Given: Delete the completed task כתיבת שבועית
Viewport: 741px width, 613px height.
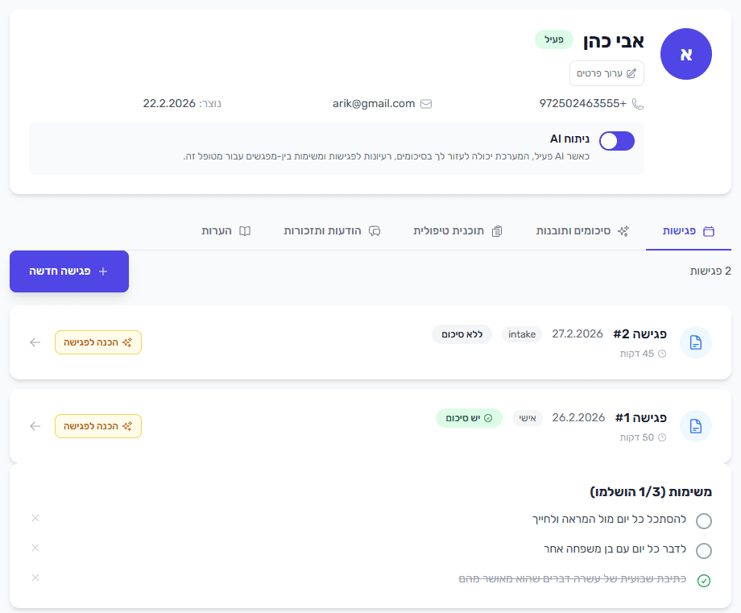Looking at the screenshot, I should tap(35, 578).
